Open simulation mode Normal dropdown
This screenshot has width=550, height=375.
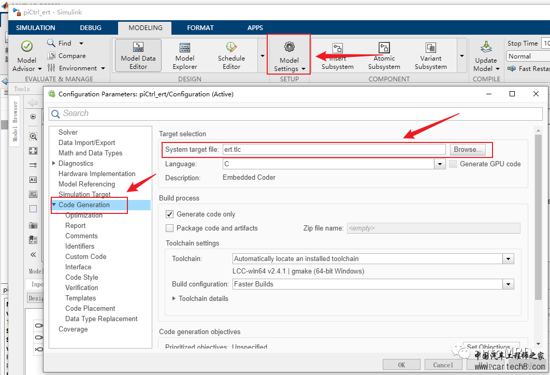tap(528, 56)
